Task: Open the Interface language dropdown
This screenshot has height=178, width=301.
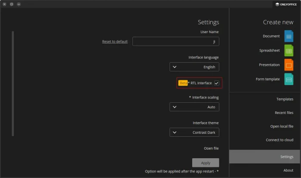Action: [x=194, y=67]
